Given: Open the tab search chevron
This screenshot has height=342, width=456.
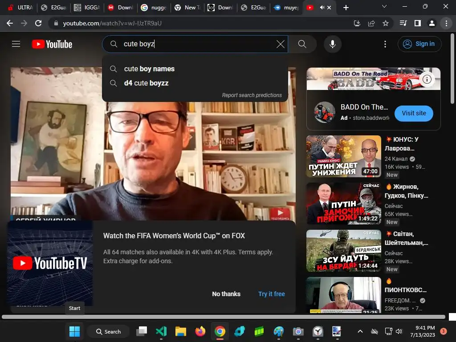Looking at the screenshot, I should [384, 6].
